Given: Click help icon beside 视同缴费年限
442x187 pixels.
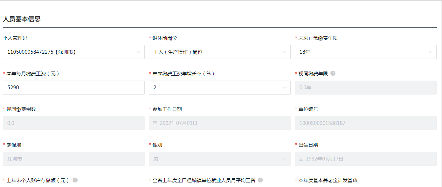Looking at the screenshot, I should (x=333, y=74).
